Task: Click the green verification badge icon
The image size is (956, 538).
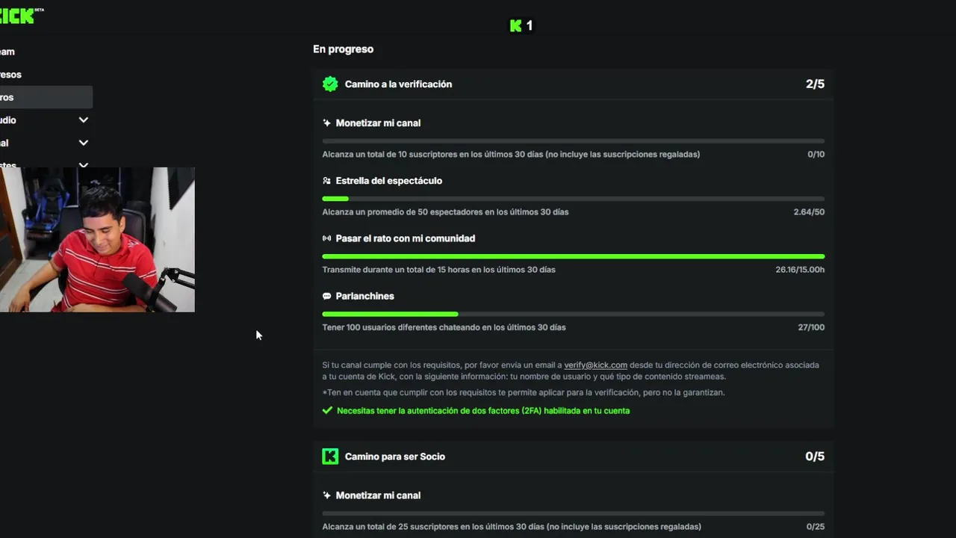Action: (x=330, y=84)
